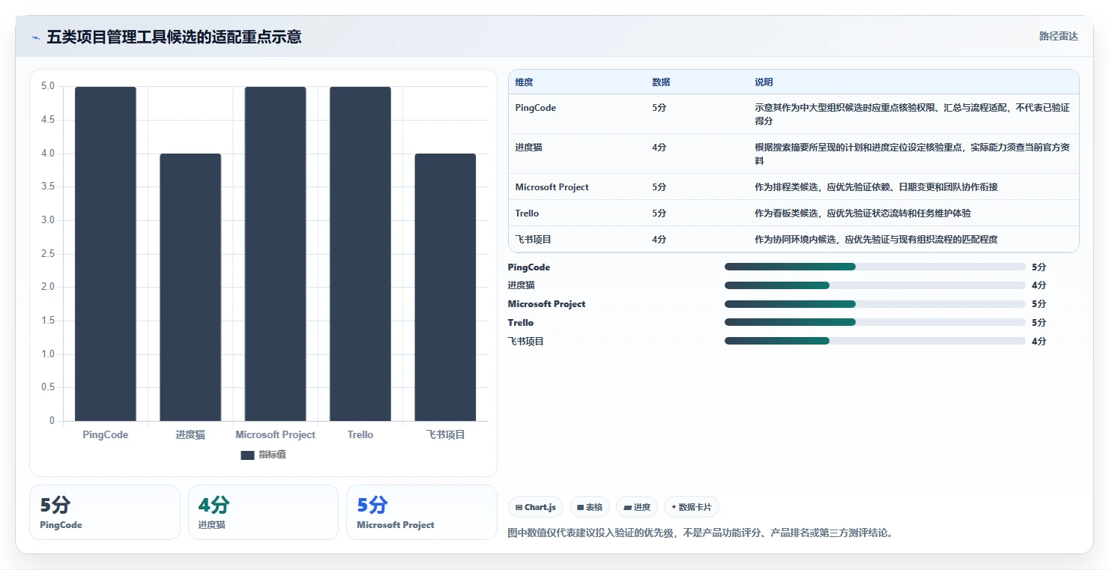Click the PingCode bar in chart
This screenshot has width=1109, height=570.
coord(106,254)
